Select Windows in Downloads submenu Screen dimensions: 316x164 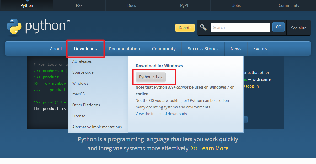click(98, 83)
